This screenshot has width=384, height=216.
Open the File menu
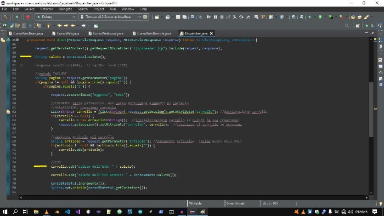coord(4,9)
